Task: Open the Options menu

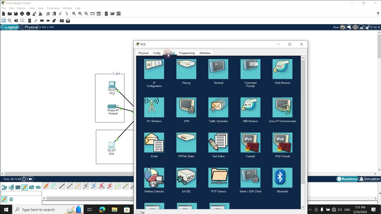Action: click(x=21, y=8)
